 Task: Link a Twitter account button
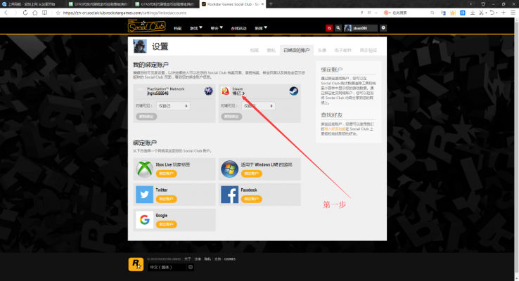tap(167, 199)
